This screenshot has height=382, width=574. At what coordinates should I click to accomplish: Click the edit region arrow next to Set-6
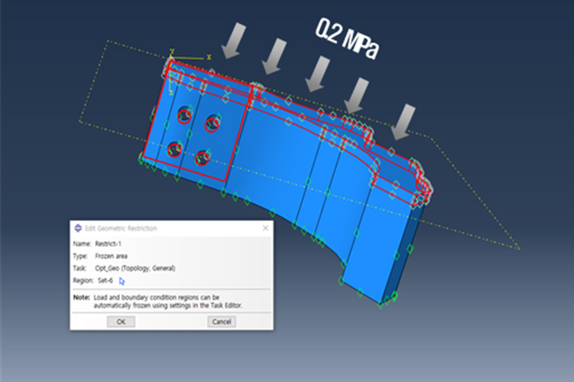(x=122, y=281)
